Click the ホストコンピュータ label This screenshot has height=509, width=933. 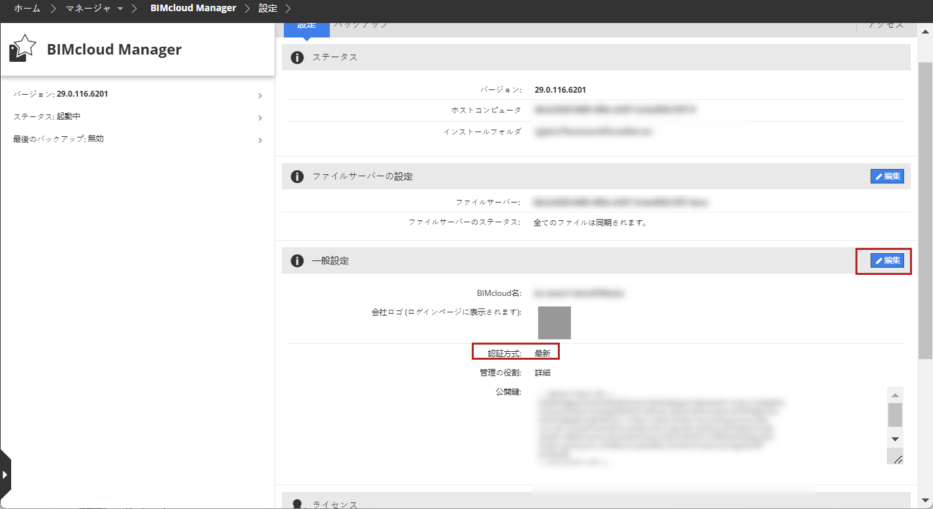point(486,110)
